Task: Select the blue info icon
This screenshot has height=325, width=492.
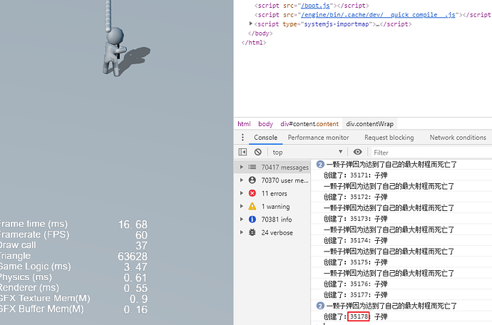Action: [x=252, y=220]
